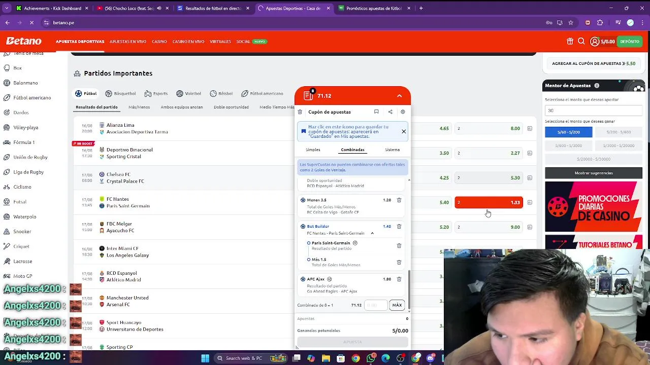Delete Paris Saint-Germain result pick

coord(399,246)
